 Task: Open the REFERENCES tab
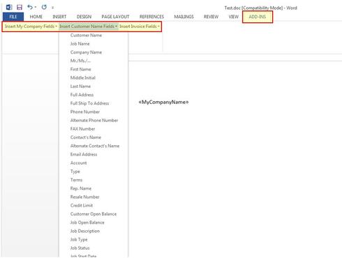click(151, 17)
